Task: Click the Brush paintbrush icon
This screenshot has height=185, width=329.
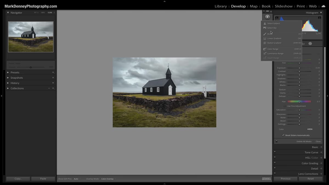Action: click(265, 34)
